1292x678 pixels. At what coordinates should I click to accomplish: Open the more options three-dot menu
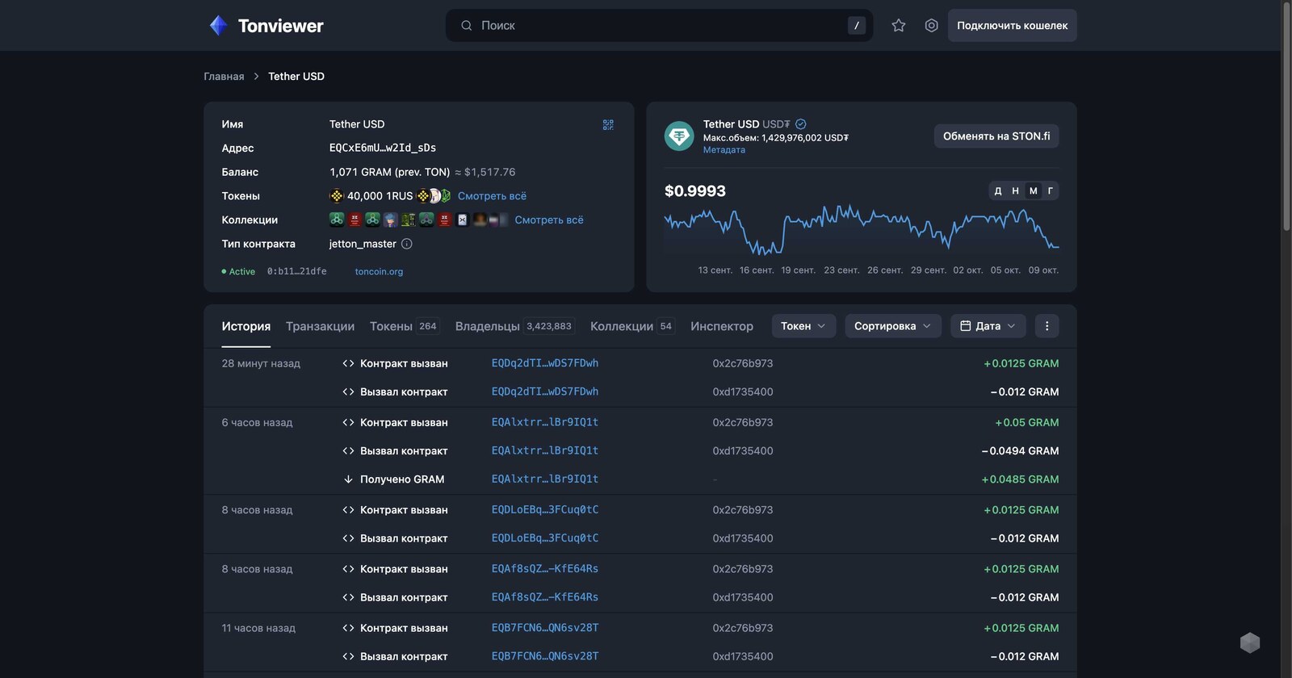pyautogui.click(x=1047, y=326)
